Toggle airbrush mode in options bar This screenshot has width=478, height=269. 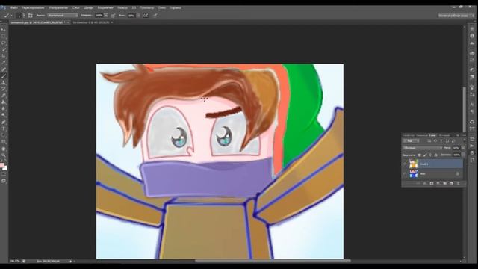point(146,15)
